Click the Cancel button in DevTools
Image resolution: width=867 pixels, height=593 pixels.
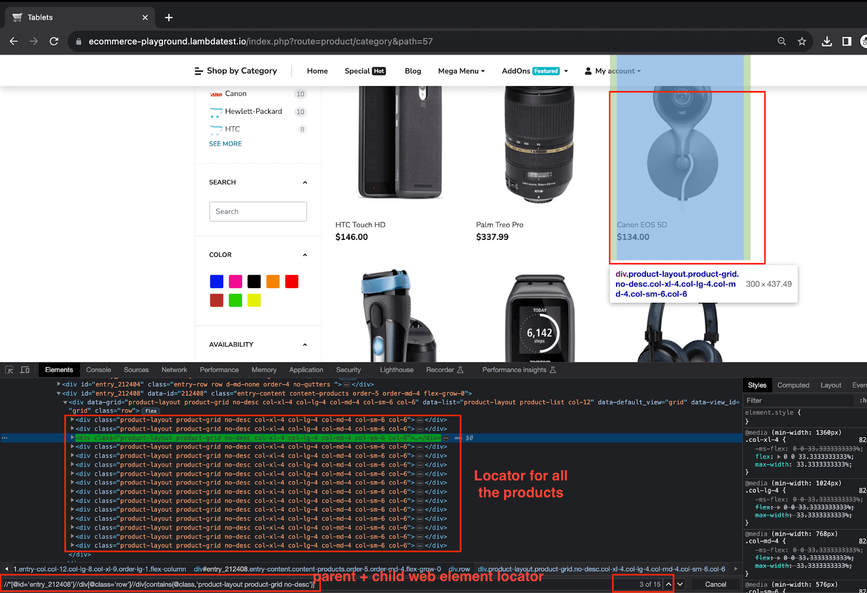(x=716, y=584)
